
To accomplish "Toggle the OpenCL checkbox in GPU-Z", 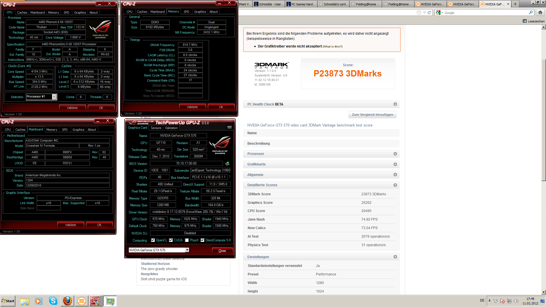I will [x=153, y=240].
